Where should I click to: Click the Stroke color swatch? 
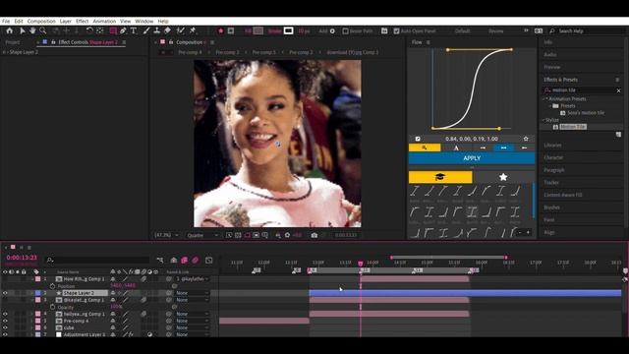(288, 30)
